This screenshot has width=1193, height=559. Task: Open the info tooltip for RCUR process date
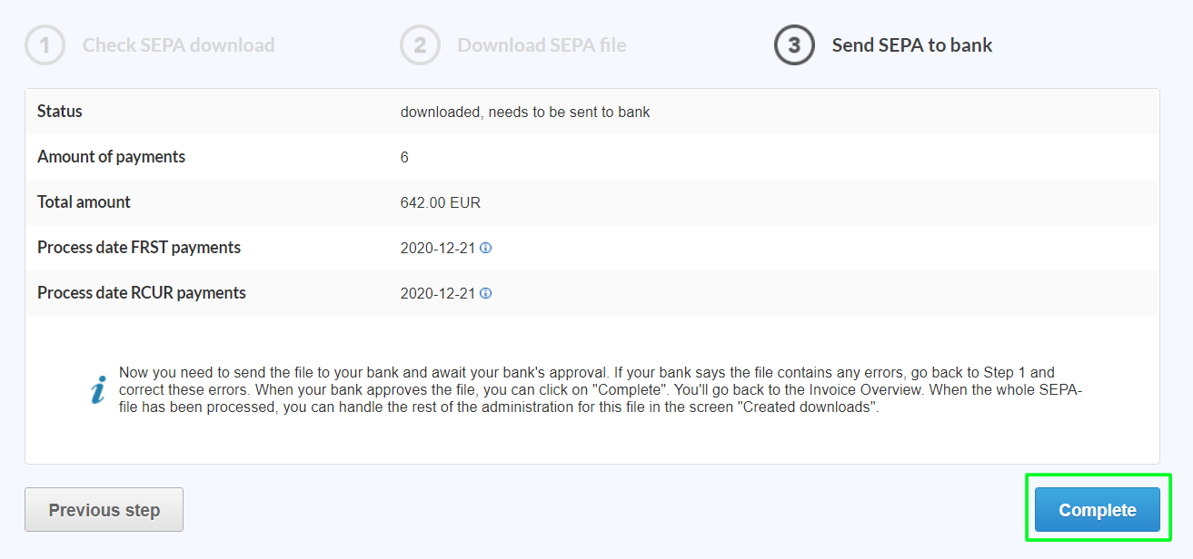[x=486, y=293]
